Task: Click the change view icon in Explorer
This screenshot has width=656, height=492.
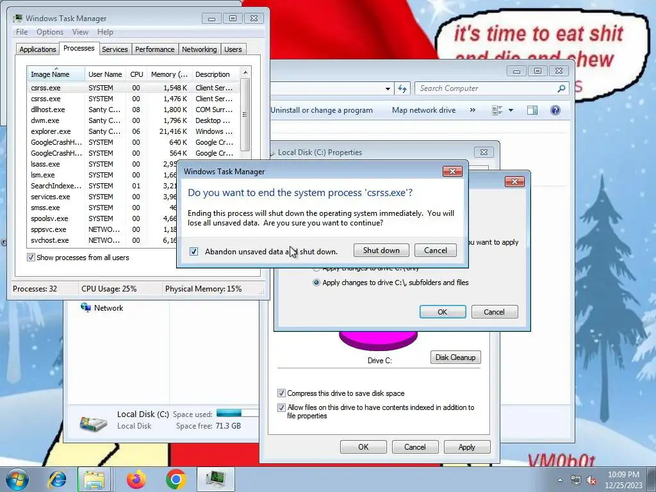Action: (x=497, y=110)
